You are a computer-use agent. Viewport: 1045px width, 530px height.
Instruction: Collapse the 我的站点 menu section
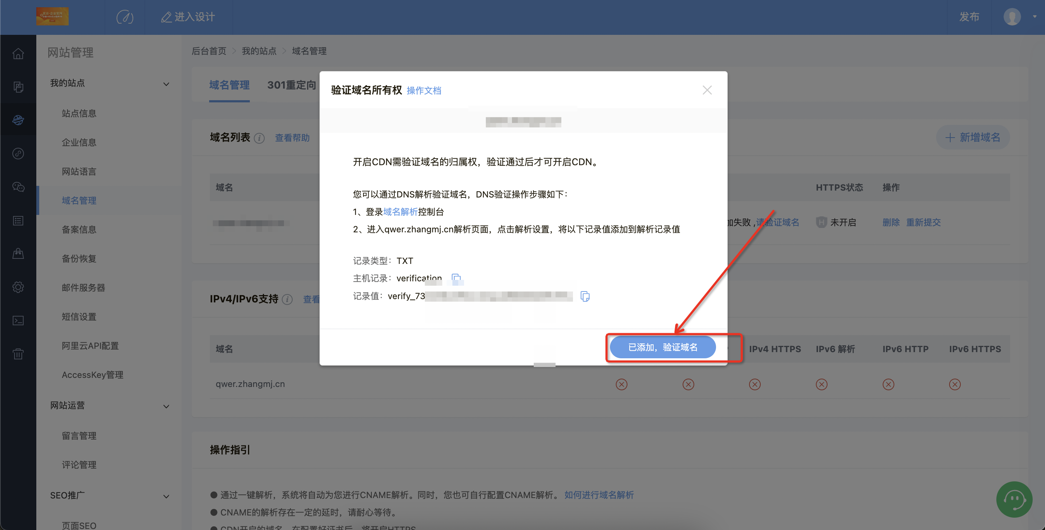click(x=166, y=84)
